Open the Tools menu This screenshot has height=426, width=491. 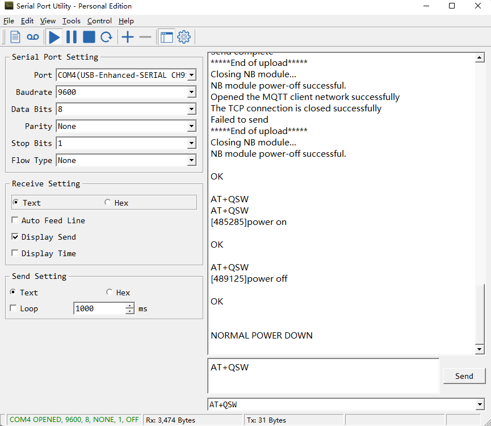click(x=72, y=21)
